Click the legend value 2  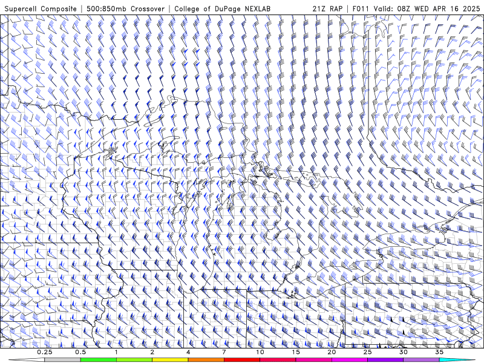[x=152, y=352]
